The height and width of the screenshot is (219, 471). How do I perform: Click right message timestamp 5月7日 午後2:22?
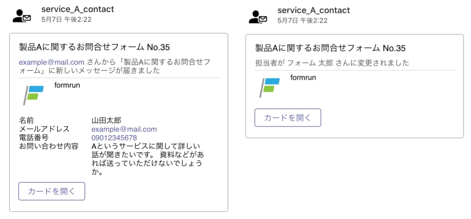click(303, 21)
